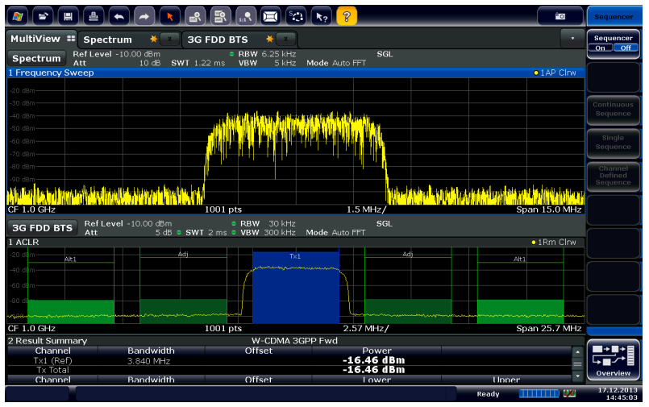The image size is (649, 407).
Task: Click the Mode Auto FFT Spectrum setting
Action: (336, 64)
